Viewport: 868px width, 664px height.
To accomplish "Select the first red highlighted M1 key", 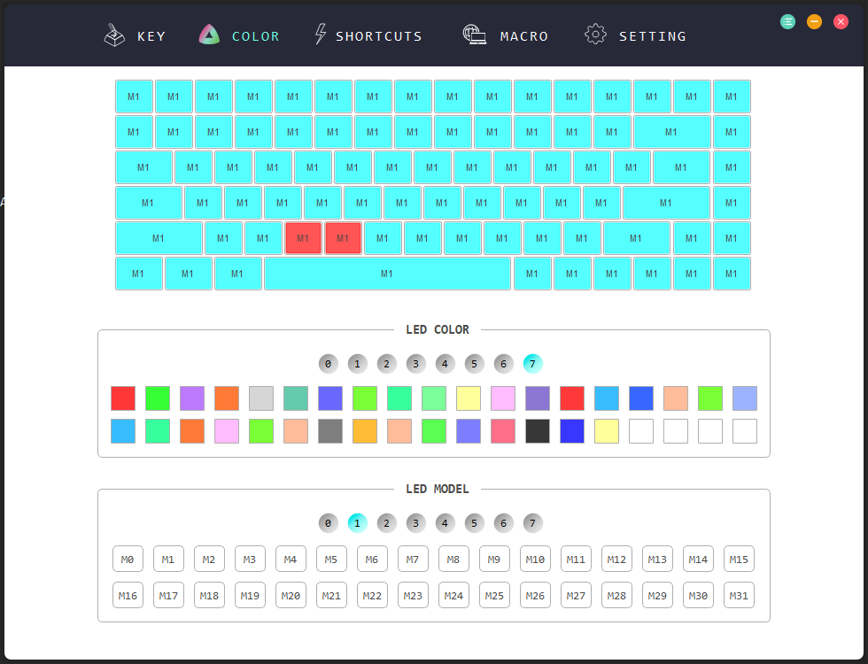I will coord(303,238).
